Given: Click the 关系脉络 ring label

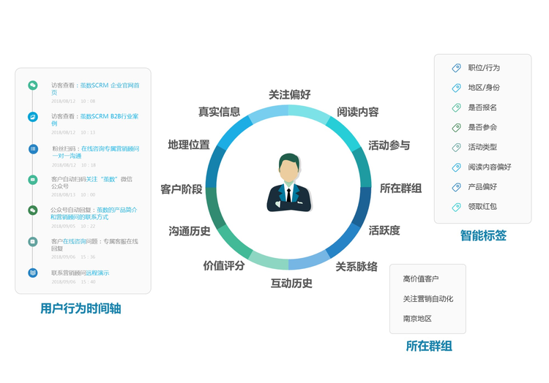Looking at the screenshot, I should pyautogui.click(x=356, y=267).
